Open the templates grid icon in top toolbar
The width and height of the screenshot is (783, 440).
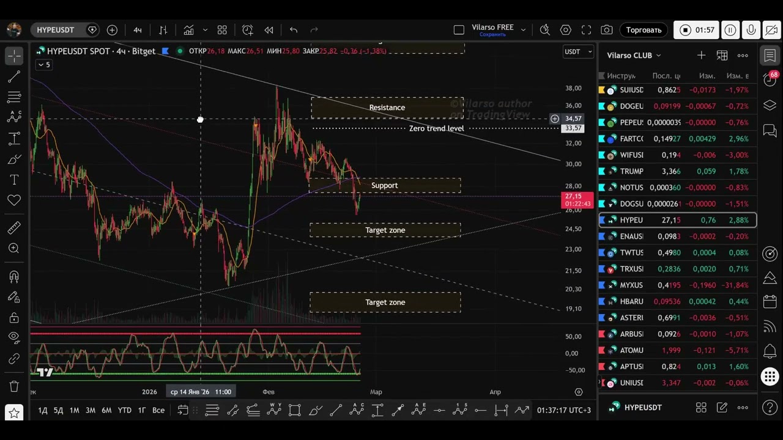click(x=222, y=30)
